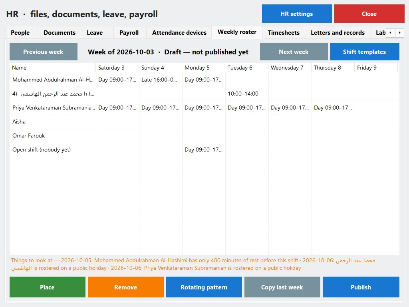This screenshot has width=409, height=307.
Task: Click the Friday 9 column header
Action: pyautogui.click(x=376, y=68)
